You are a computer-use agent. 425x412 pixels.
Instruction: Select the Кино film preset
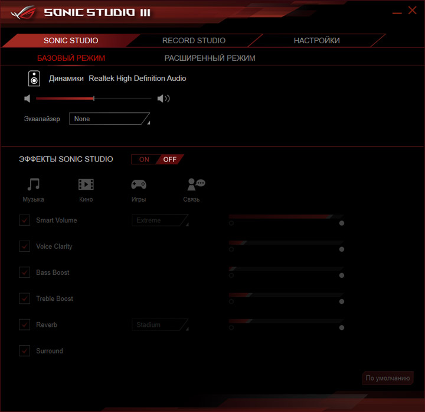[86, 184]
